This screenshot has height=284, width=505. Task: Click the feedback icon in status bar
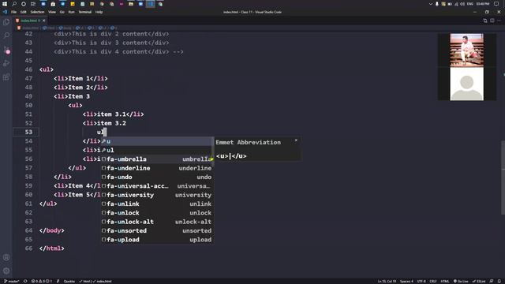tap(492, 281)
